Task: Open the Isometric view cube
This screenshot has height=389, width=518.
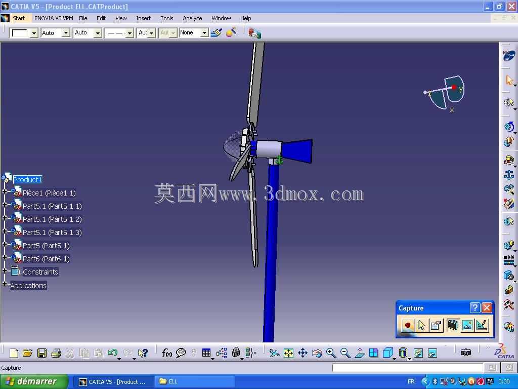Action: point(388,353)
